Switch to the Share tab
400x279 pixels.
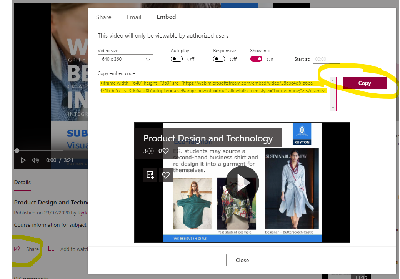point(103,17)
